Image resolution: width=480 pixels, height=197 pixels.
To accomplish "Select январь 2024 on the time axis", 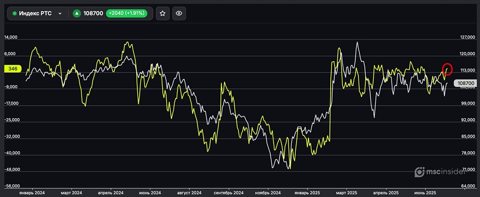I will tap(32, 192).
